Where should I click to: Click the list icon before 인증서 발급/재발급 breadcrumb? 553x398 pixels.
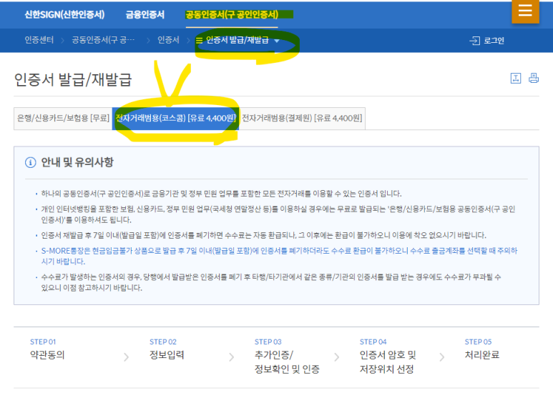pos(200,41)
